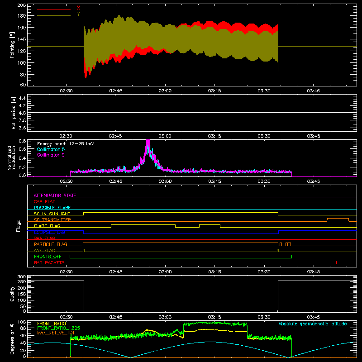The height and width of the screenshot is (362, 362).
Task: Click the 03:00 label under Pointing plot
Action: coord(165,91)
